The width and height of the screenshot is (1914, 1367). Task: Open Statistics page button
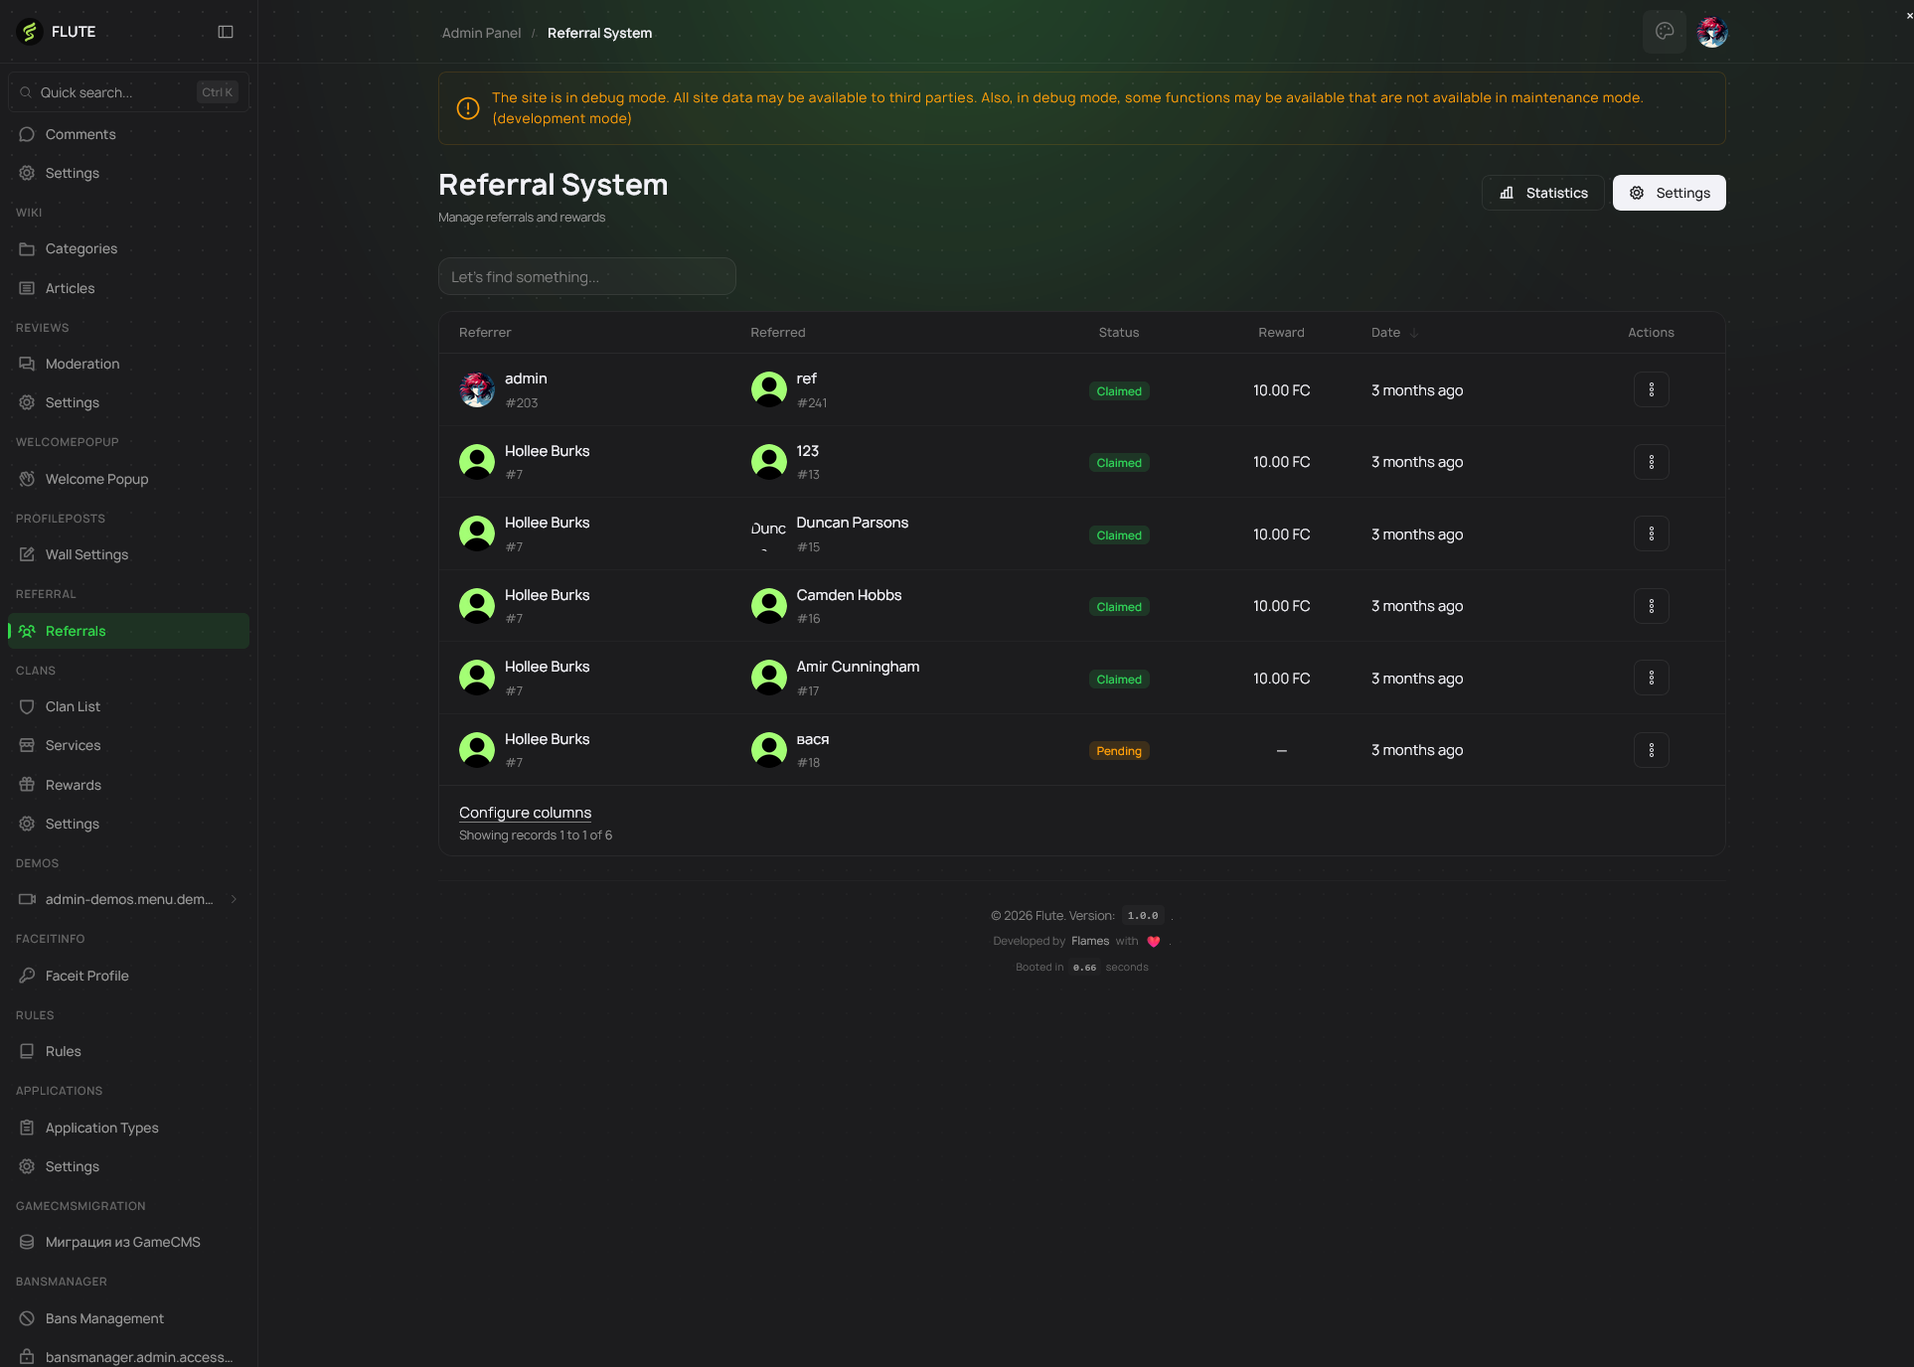(x=1543, y=193)
